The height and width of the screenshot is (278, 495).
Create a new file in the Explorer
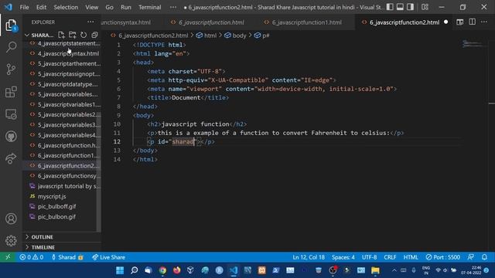pos(61,35)
